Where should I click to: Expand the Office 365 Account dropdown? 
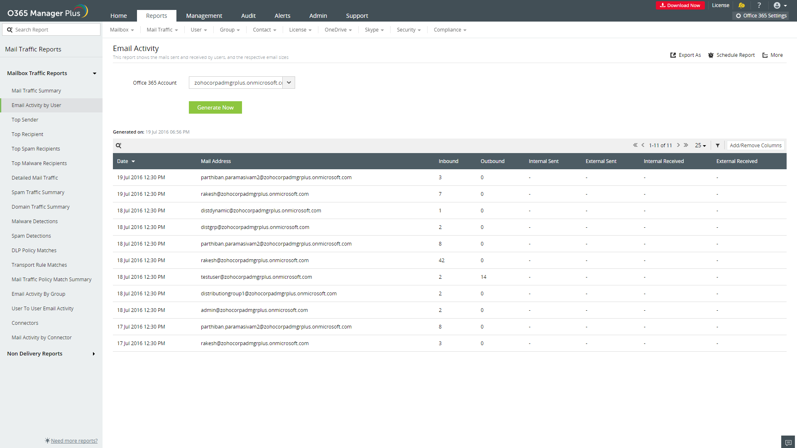[x=289, y=83]
